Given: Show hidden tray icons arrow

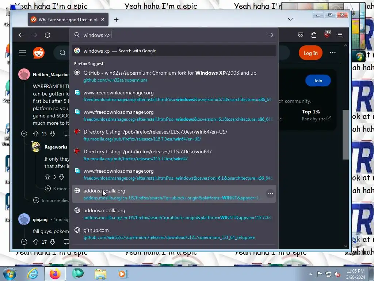Looking at the screenshot, I should tap(310, 274).
